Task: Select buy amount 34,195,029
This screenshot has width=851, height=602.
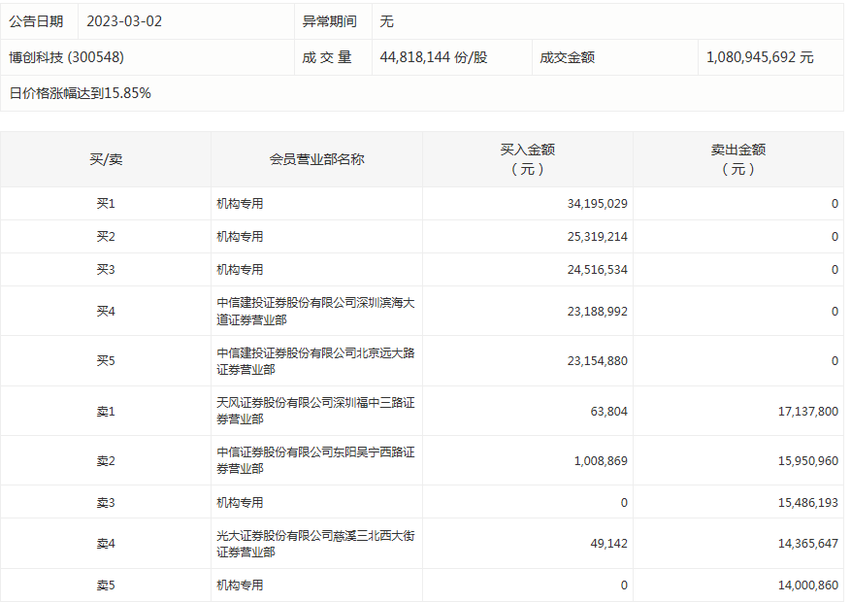Action: point(598,204)
